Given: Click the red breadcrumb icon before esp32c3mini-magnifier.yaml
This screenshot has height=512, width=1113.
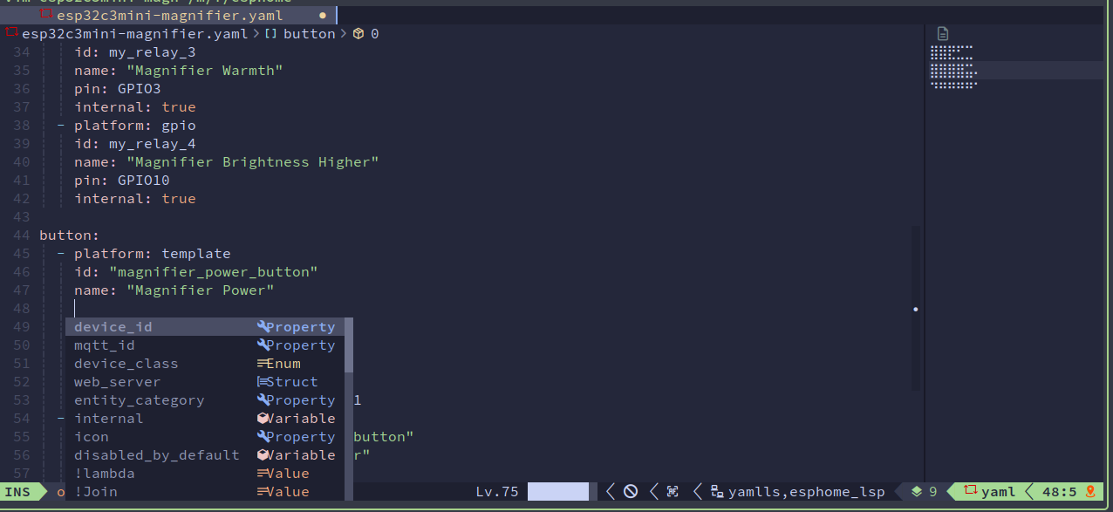Looking at the screenshot, I should (11, 32).
